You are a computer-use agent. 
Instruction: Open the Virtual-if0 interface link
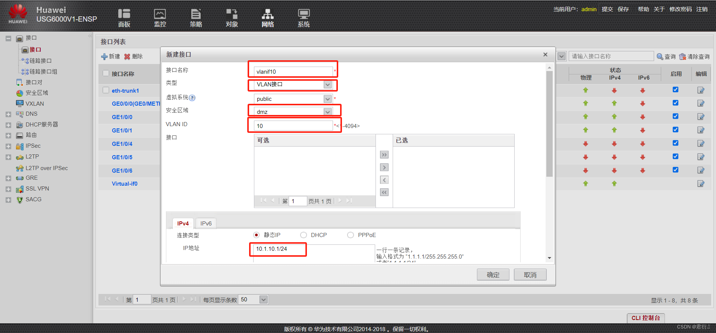coord(125,184)
